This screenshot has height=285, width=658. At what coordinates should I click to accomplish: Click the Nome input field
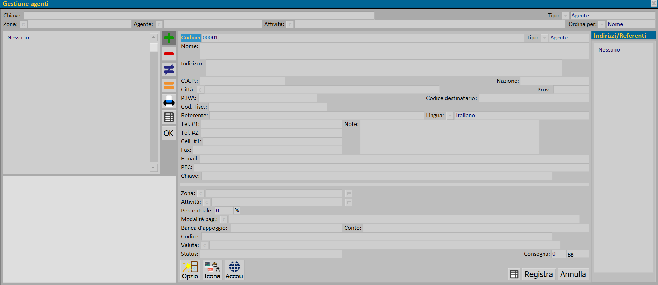click(x=394, y=51)
